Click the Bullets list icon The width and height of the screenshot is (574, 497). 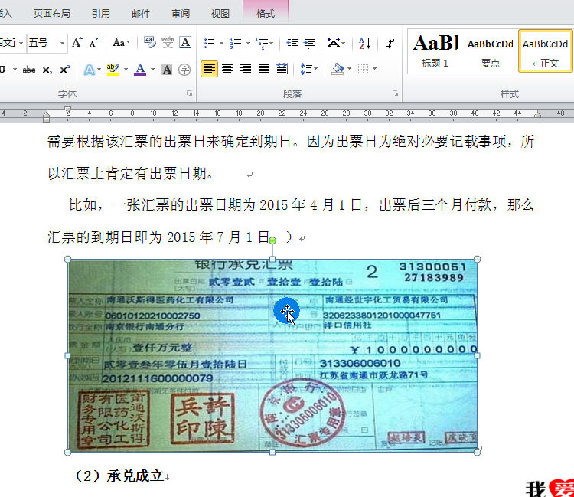point(210,44)
